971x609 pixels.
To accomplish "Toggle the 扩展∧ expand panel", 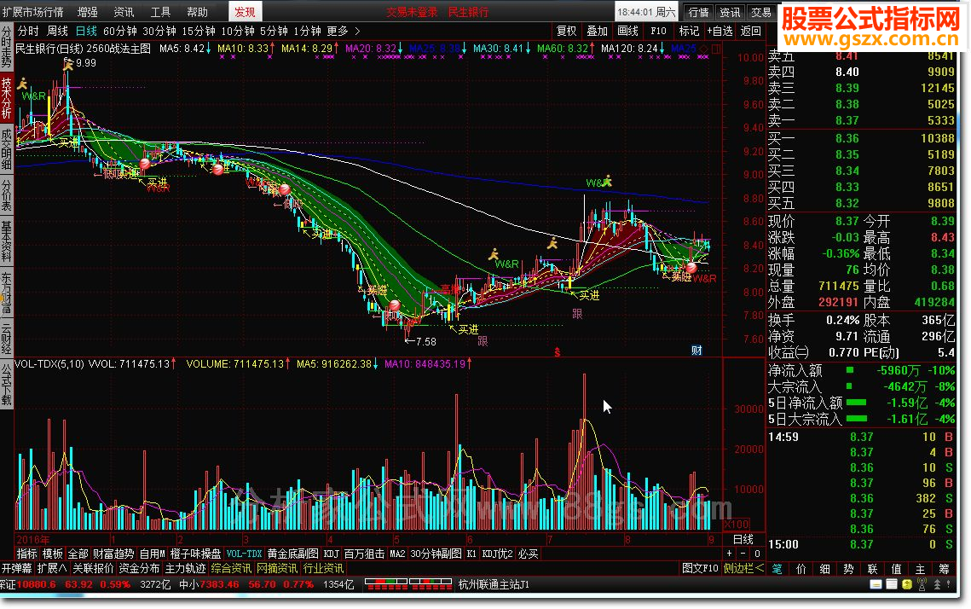I will point(52,568).
